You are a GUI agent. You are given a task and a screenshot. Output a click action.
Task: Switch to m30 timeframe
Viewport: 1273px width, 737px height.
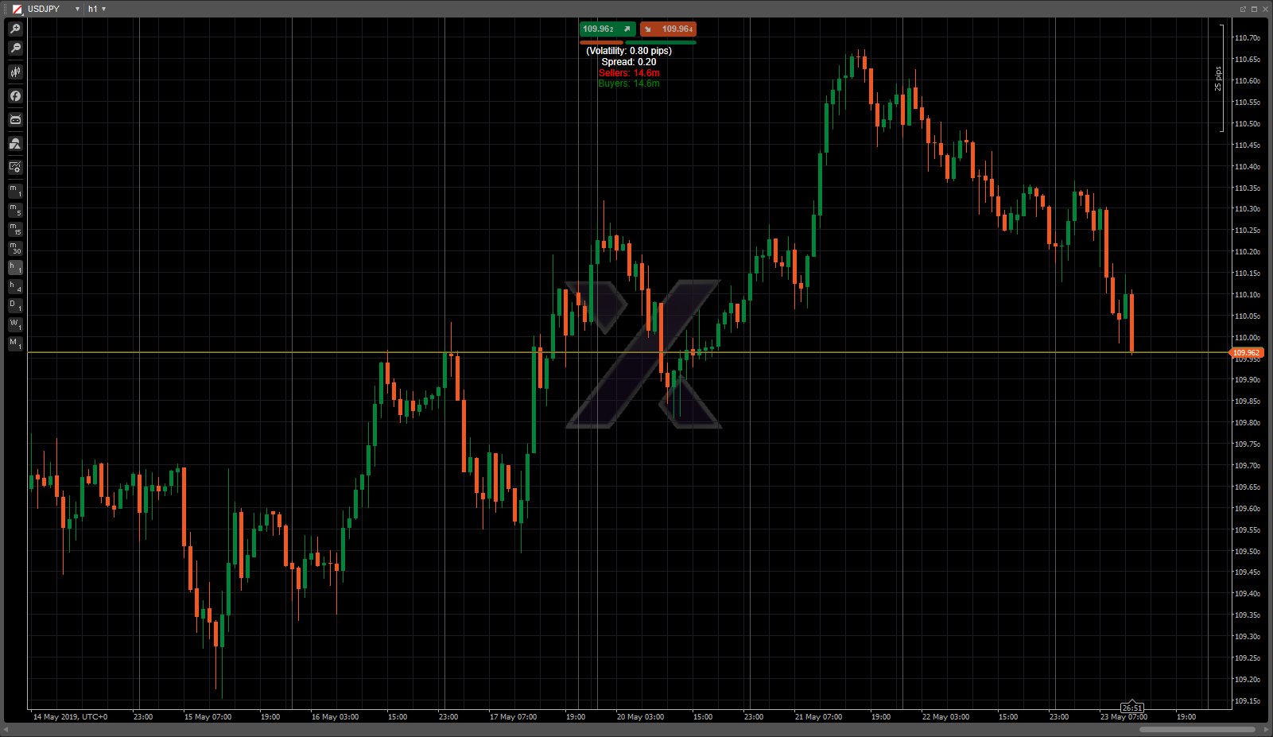(x=15, y=248)
